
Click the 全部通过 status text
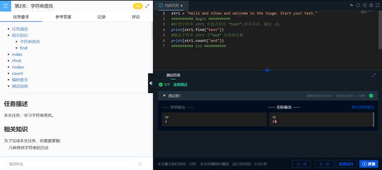click(x=180, y=85)
